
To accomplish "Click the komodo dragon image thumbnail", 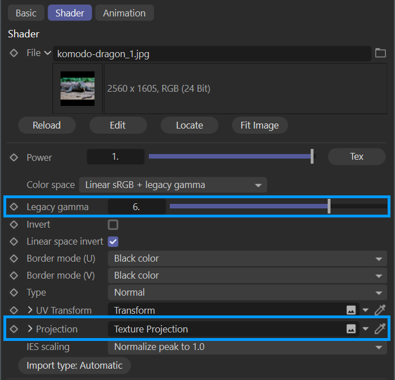I will 78,88.
